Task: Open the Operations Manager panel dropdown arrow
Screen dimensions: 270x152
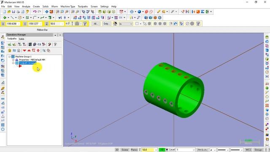Action: (x=55, y=35)
